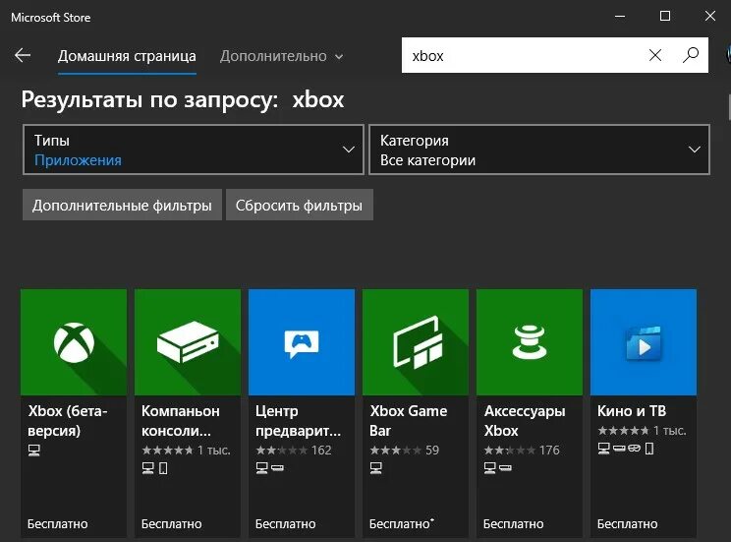
Task: Open the Кино и ТВ tile icon
Action: 644,342
